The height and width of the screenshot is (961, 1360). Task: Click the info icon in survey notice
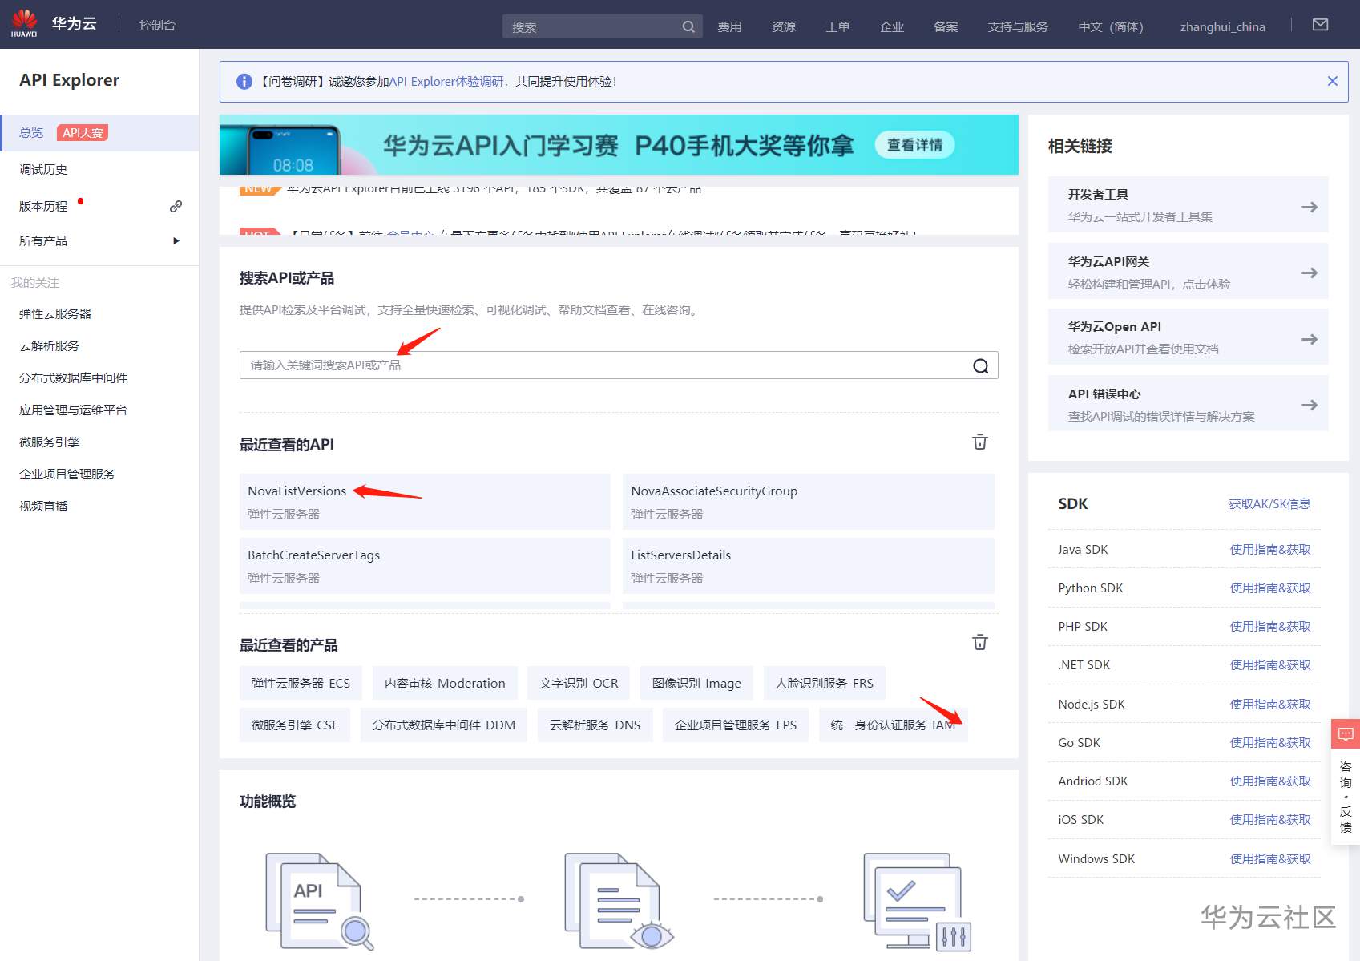click(x=244, y=82)
